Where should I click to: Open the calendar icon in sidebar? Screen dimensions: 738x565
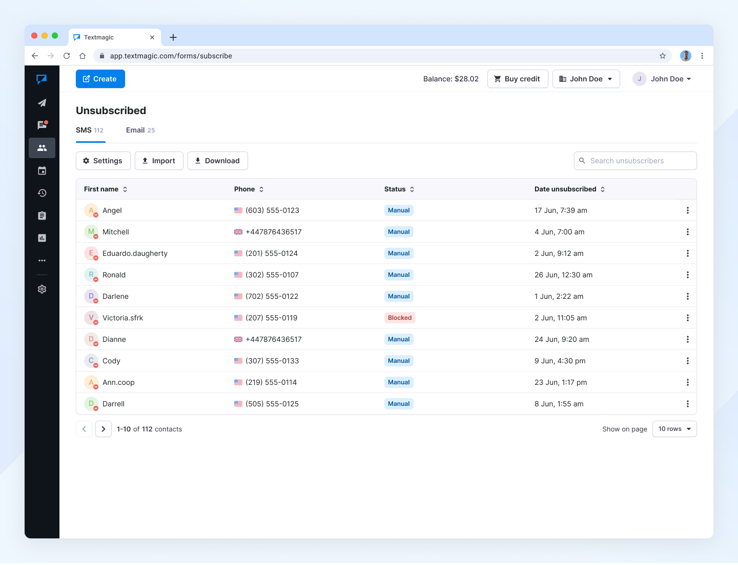[x=42, y=170]
